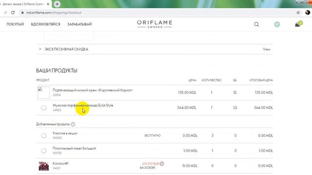View site security lock info

(x=22, y=13)
